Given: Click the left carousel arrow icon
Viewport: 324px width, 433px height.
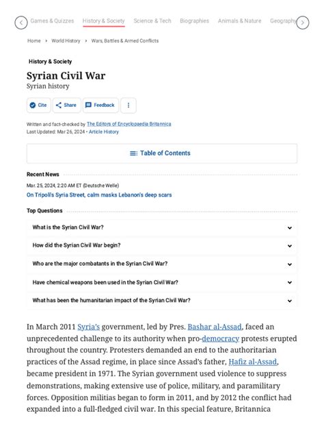Looking at the screenshot, I should [x=21, y=23].
